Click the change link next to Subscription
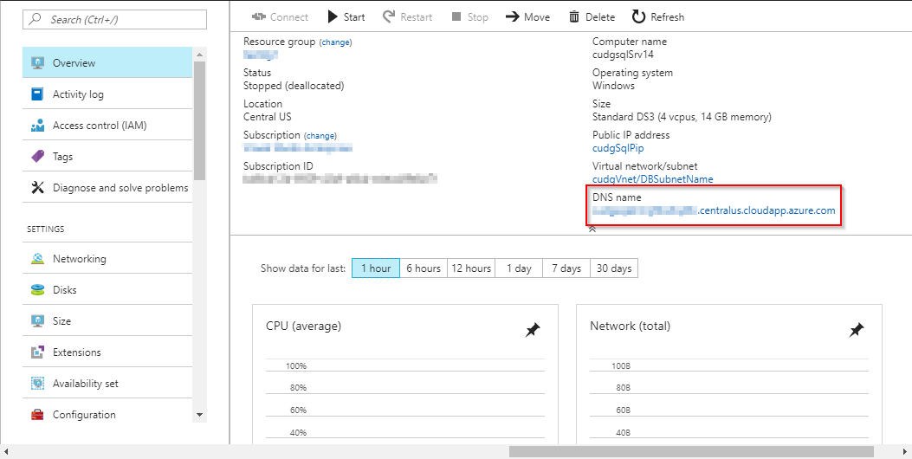Viewport: 912px width, 459px height. pyautogui.click(x=321, y=136)
